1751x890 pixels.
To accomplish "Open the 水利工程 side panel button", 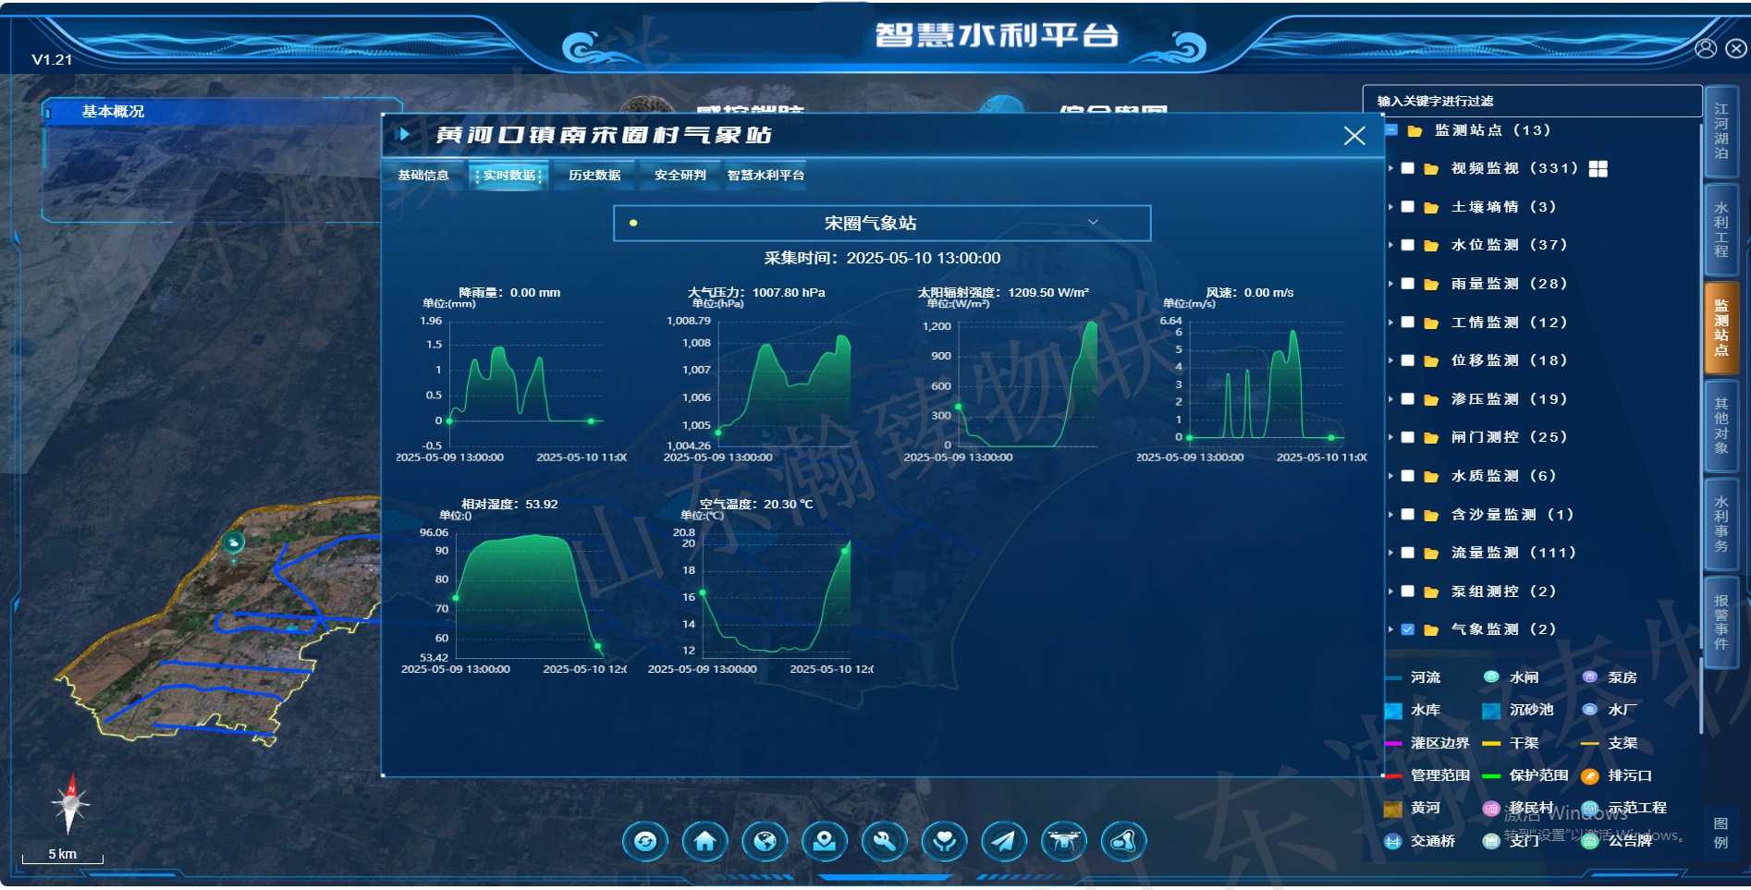I will click(1720, 229).
